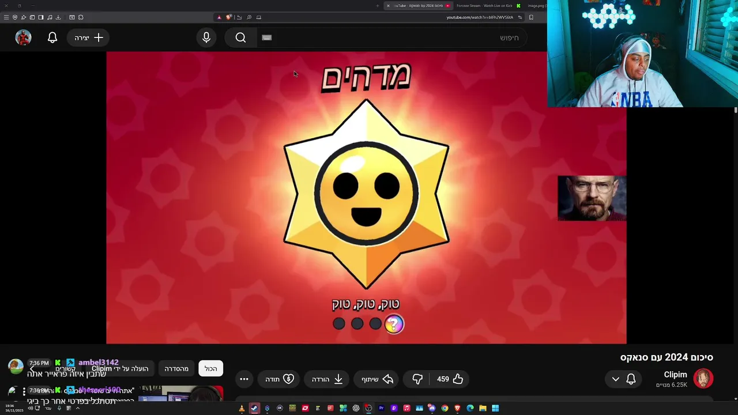Image resolution: width=738 pixels, height=415 pixels.
Task: Dislike the video with thumbs down
Action: 417,379
